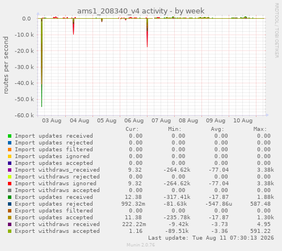Click the blue Import updates rejected swatch

[x=10, y=143]
